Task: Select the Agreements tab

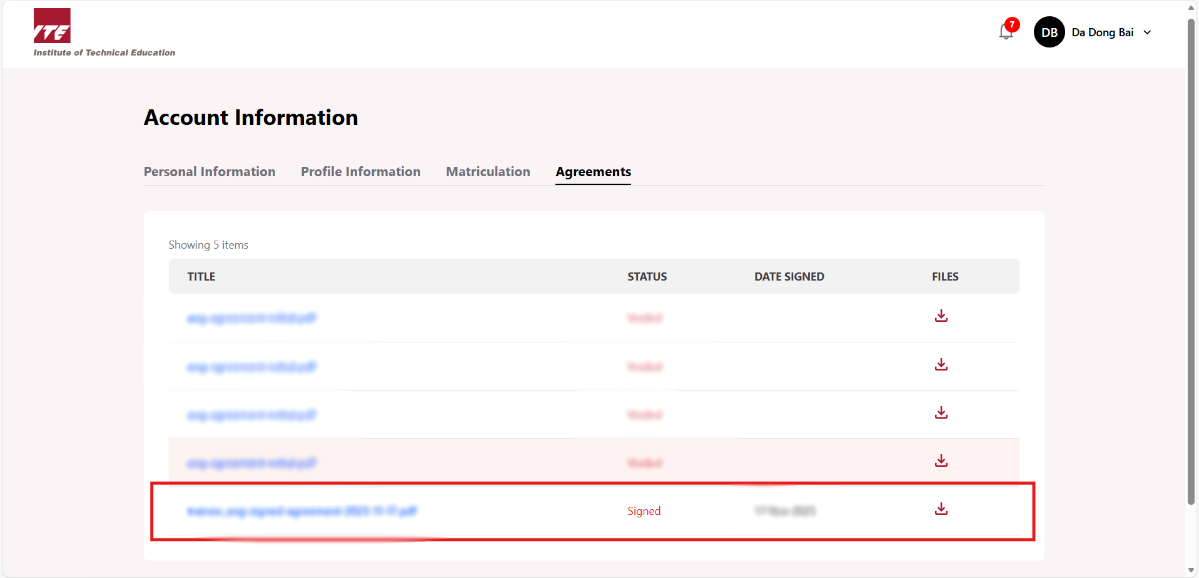Action: (x=593, y=172)
